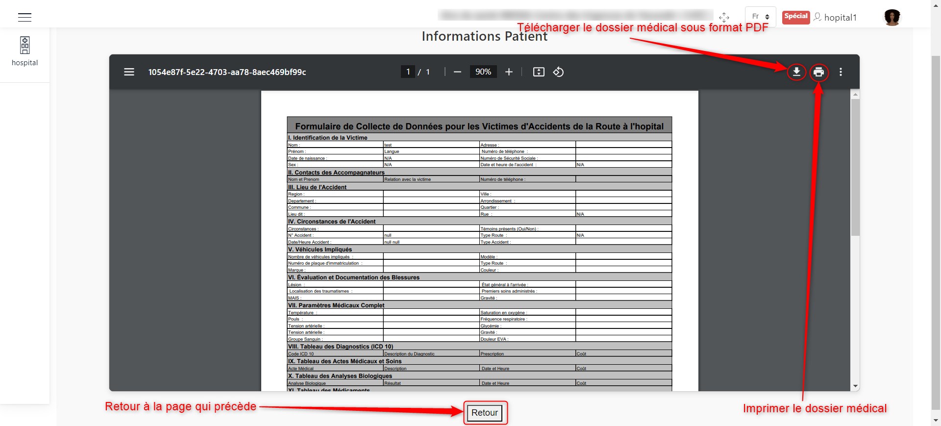Click the 90% zoom level field

483,72
